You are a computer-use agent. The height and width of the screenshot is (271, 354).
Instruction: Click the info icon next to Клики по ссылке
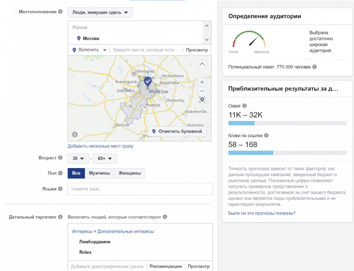click(266, 135)
